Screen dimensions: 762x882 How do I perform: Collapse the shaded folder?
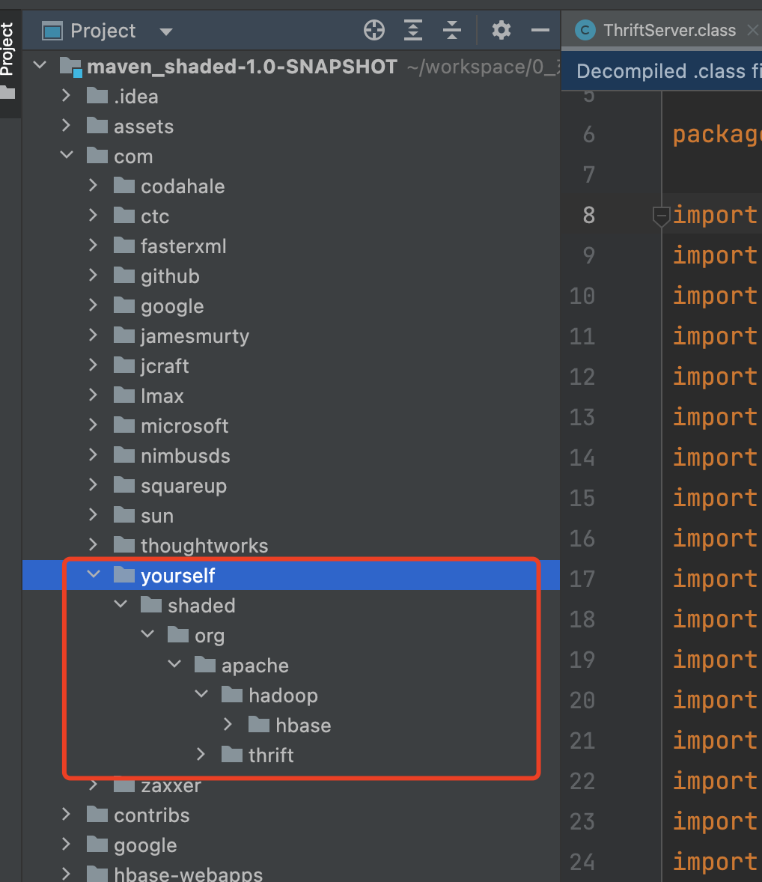pos(121,604)
